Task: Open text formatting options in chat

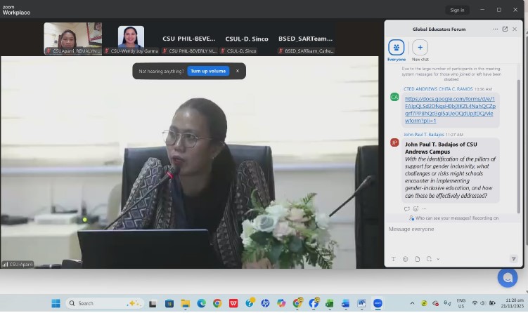Action: pos(393,259)
